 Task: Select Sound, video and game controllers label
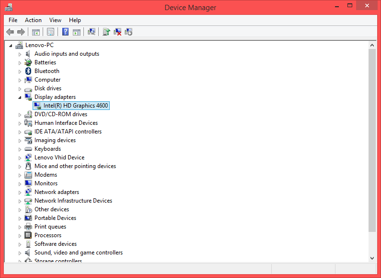(x=79, y=253)
